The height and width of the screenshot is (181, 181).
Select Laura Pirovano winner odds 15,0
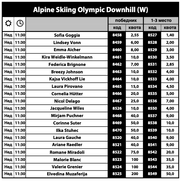pos(134,86)
